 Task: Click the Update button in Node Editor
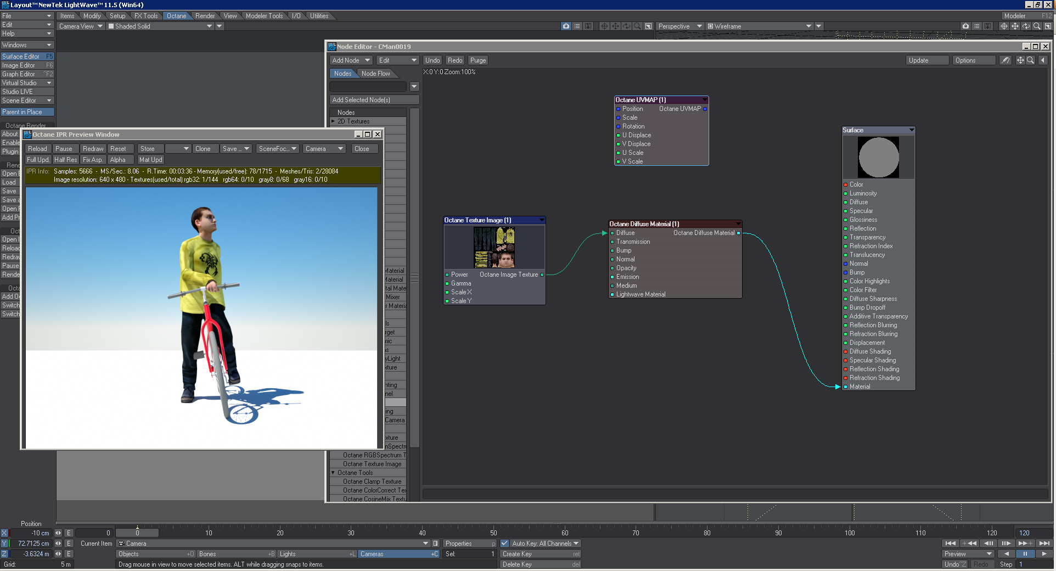tap(928, 60)
